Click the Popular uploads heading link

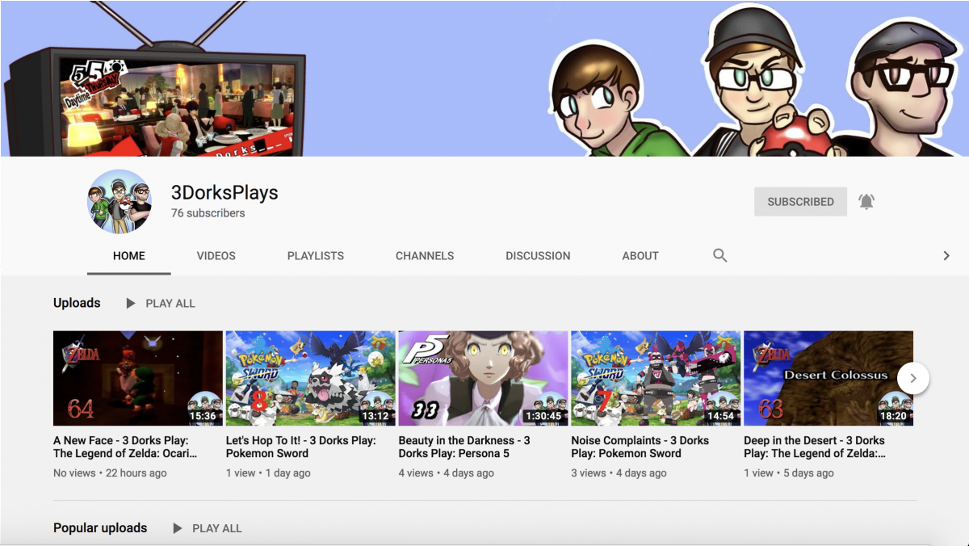point(100,528)
